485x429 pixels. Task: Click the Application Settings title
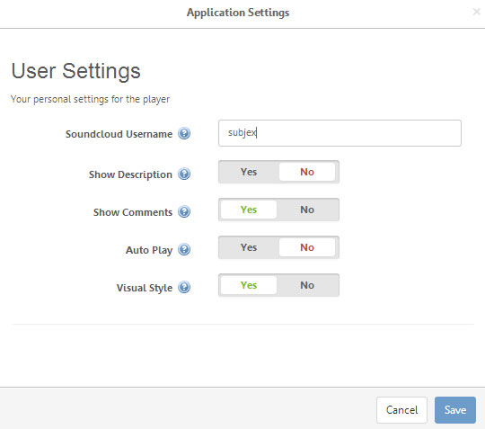pyautogui.click(x=238, y=13)
